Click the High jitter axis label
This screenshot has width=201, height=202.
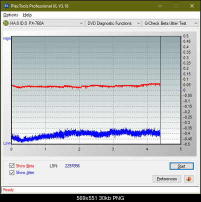tap(7, 38)
